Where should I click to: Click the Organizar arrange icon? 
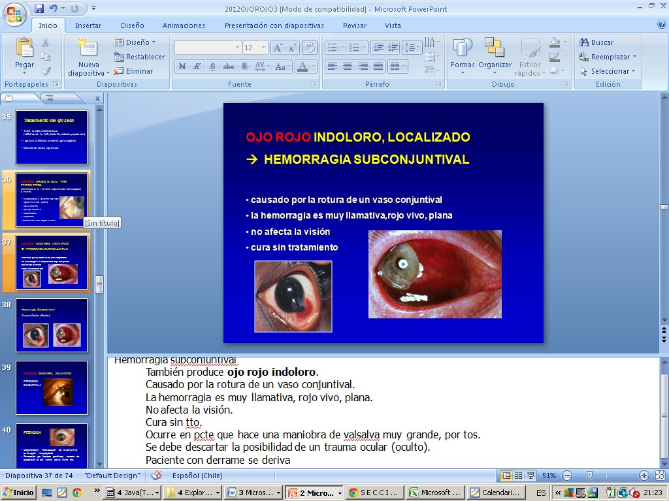(x=495, y=49)
